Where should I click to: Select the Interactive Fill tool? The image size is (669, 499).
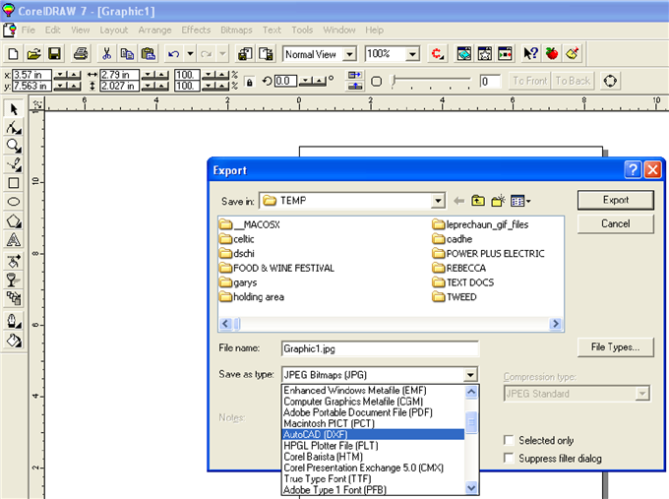click(14, 261)
